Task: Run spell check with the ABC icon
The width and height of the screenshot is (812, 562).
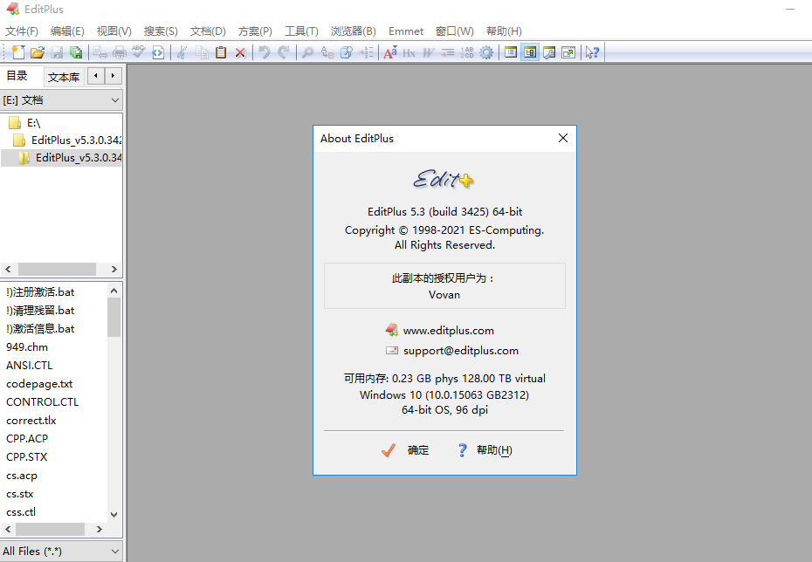Action: (x=137, y=52)
